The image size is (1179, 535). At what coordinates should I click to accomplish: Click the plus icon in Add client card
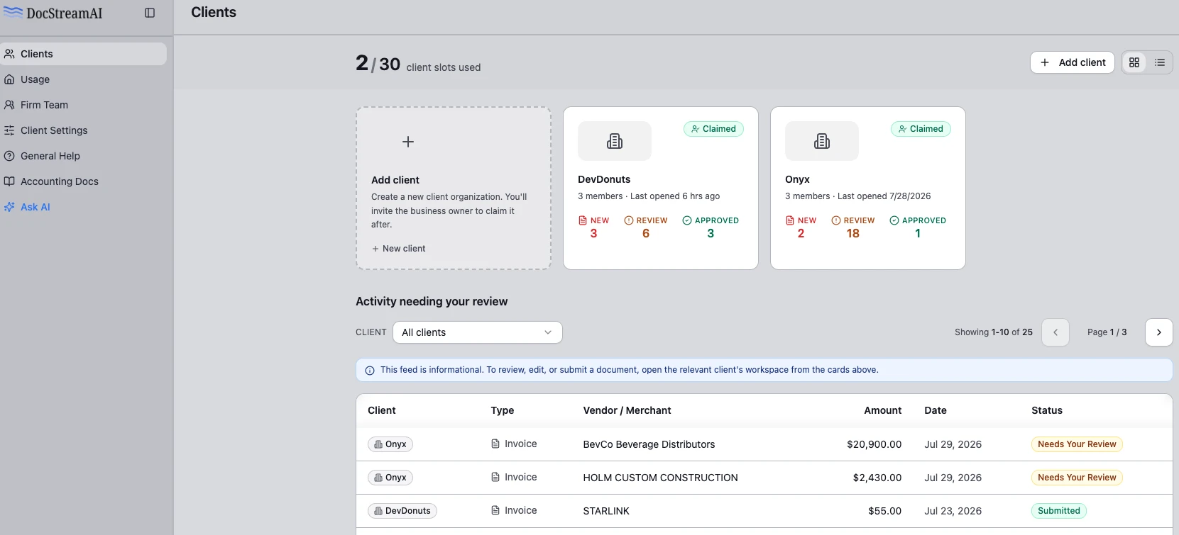(408, 142)
